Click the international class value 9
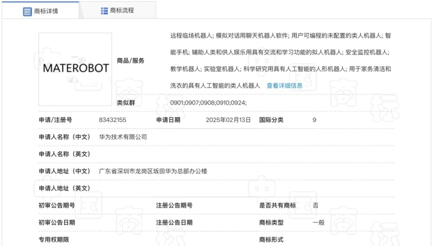The height and width of the screenshot is (246, 436). click(314, 120)
